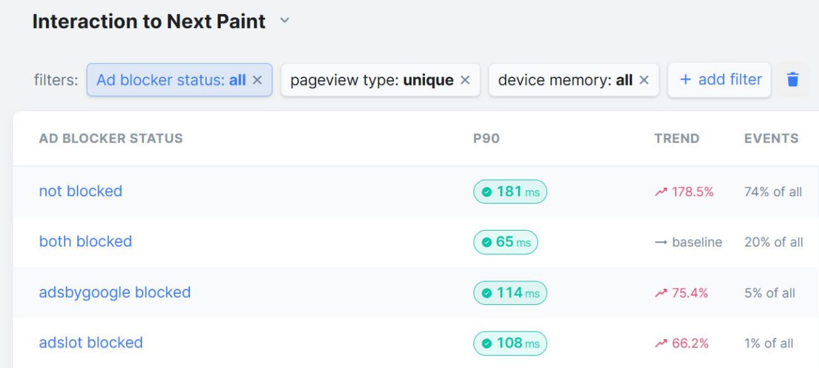Click the 178.5% upward trend arrow
Image resolution: width=819 pixels, height=368 pixels.
click(x=661, y=192)
